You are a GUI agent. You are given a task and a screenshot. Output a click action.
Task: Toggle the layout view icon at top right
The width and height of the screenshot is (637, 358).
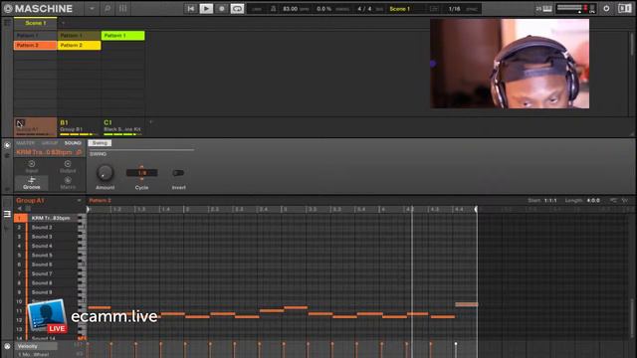pos(624,9)
